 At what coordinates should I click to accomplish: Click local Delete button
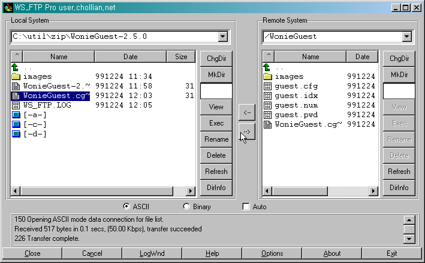pos(216,155)
